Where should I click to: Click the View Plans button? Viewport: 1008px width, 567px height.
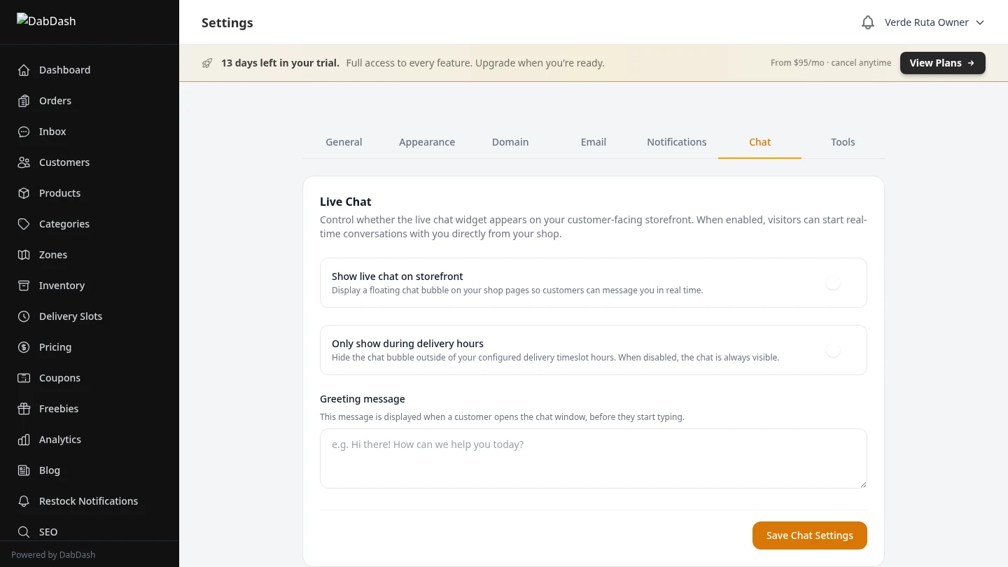point(942,63)
